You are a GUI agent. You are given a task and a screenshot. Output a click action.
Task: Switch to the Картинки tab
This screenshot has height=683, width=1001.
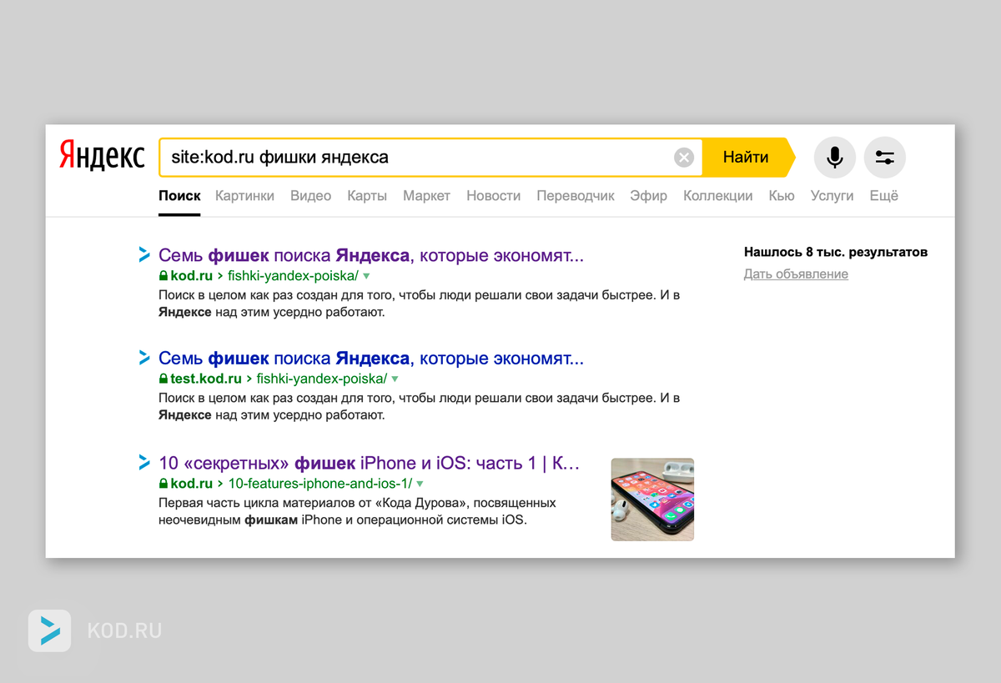[244, 196]
